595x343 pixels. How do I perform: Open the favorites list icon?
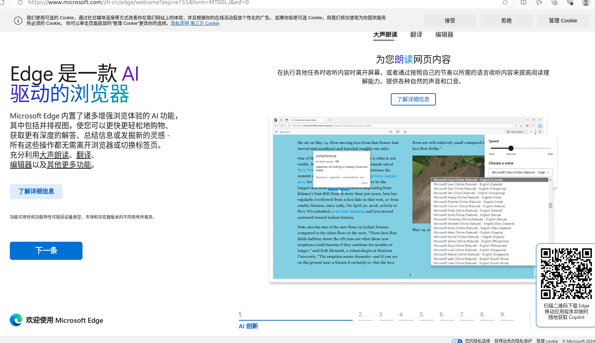pos(539,2)
